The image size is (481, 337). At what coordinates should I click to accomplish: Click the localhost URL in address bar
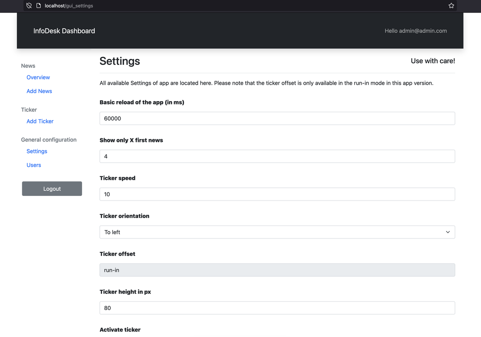(69, 6)
